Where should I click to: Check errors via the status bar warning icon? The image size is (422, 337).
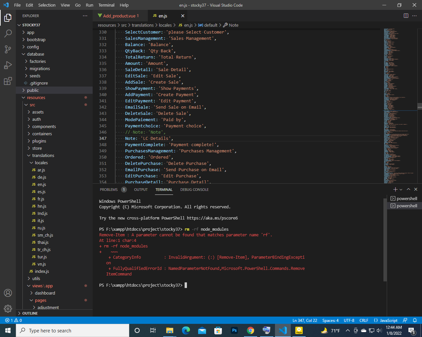pos(11,320)
